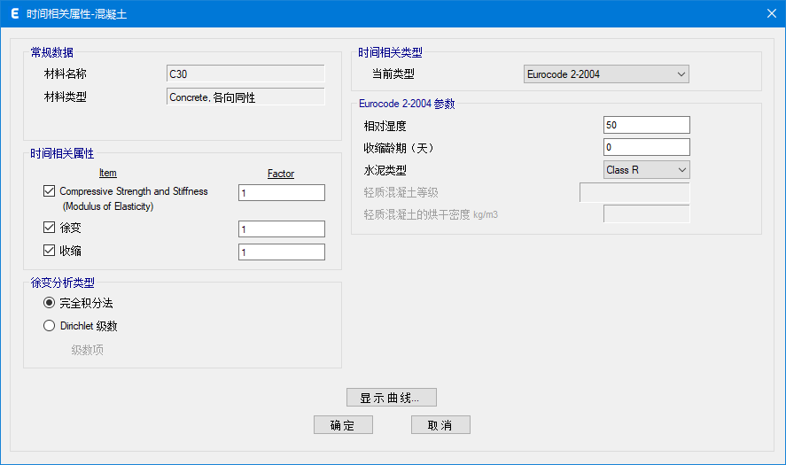Uncheck the 徐变 checkbox
Viewport: 786px width, 465px height.
coord(49,228)
